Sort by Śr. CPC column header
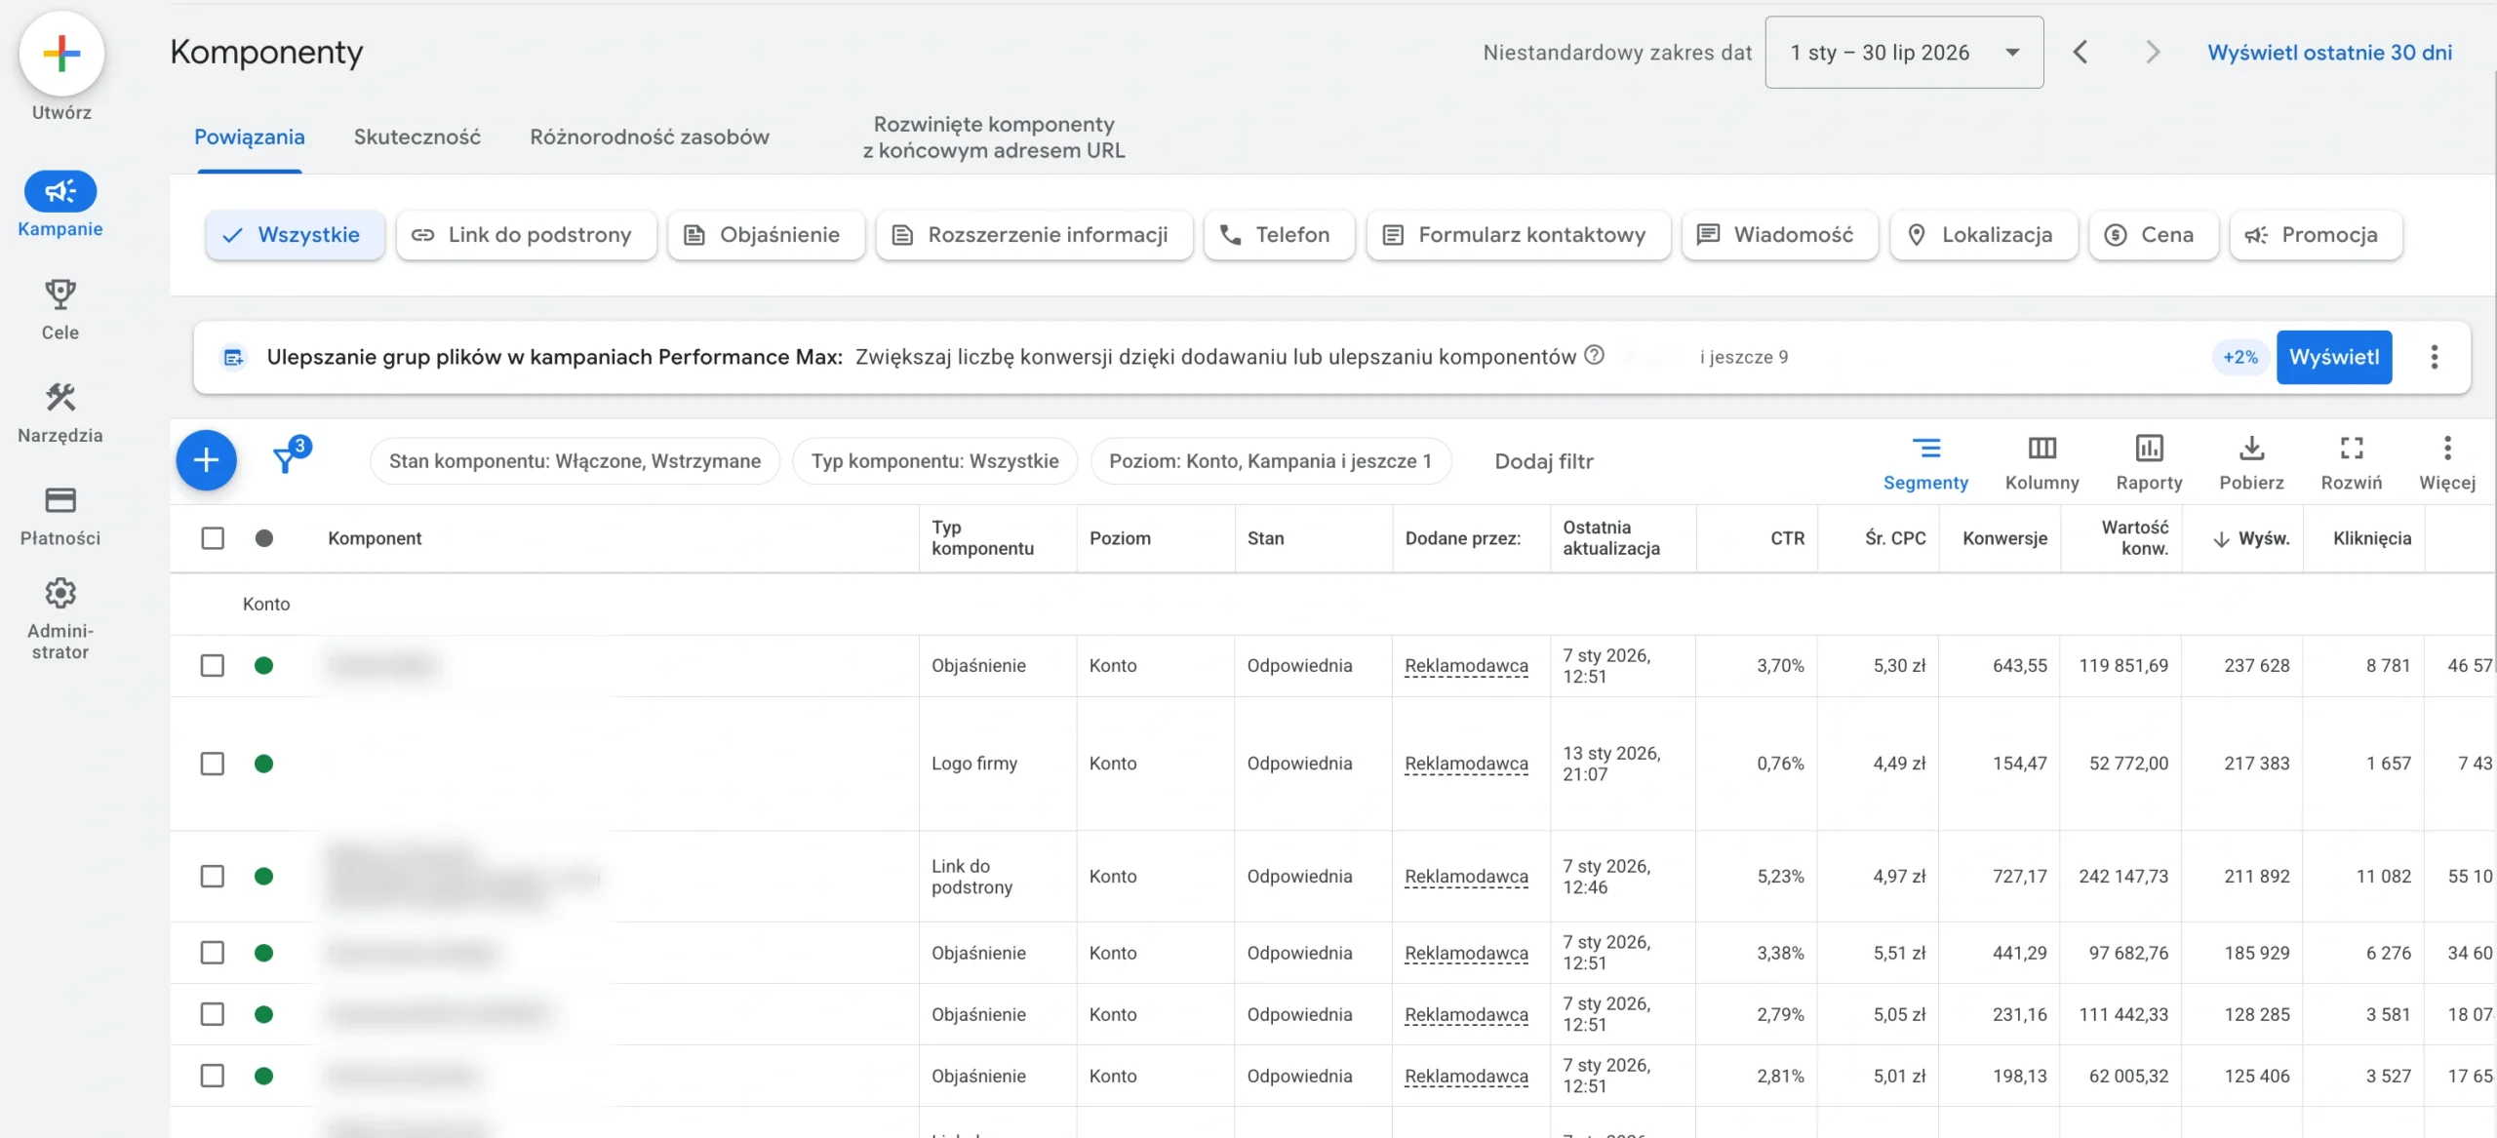2497x1138 pixels. 1895,538
